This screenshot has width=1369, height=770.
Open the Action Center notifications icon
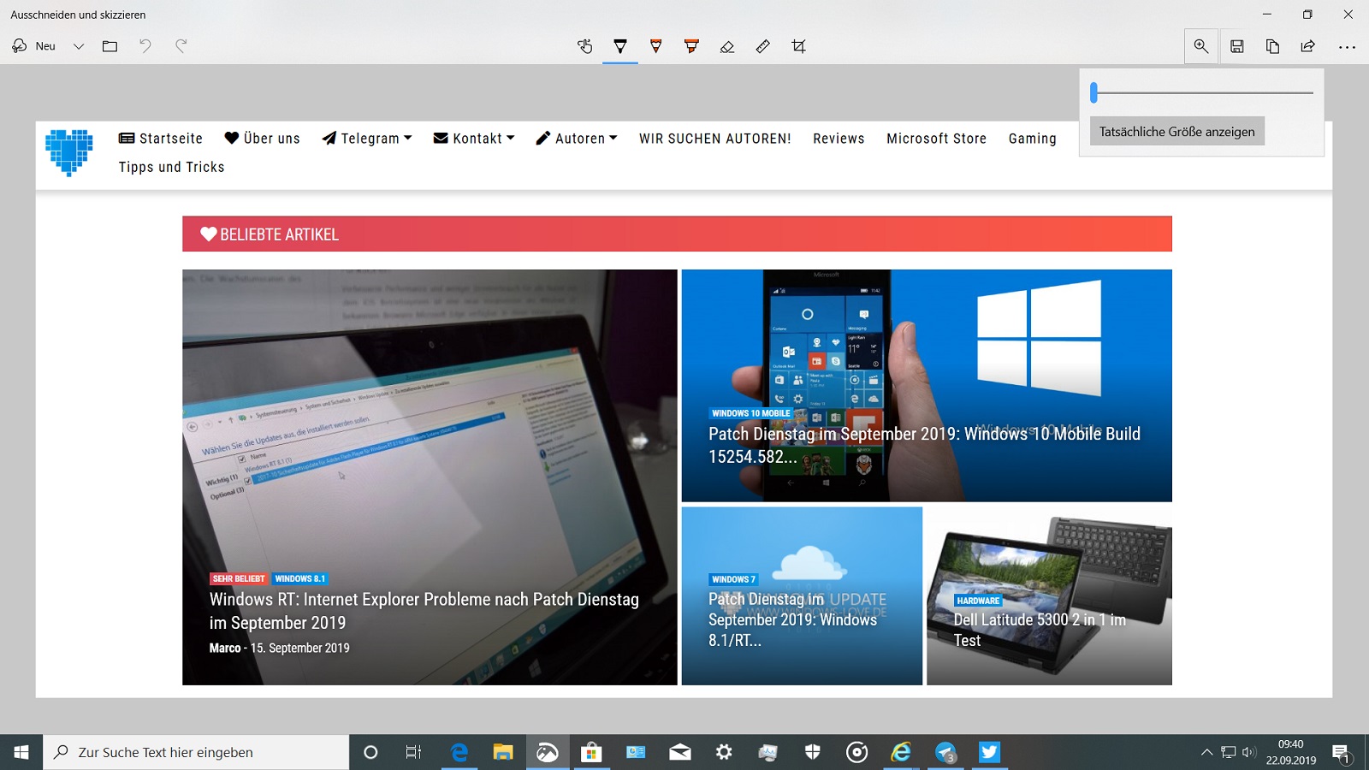point(1341,752)
